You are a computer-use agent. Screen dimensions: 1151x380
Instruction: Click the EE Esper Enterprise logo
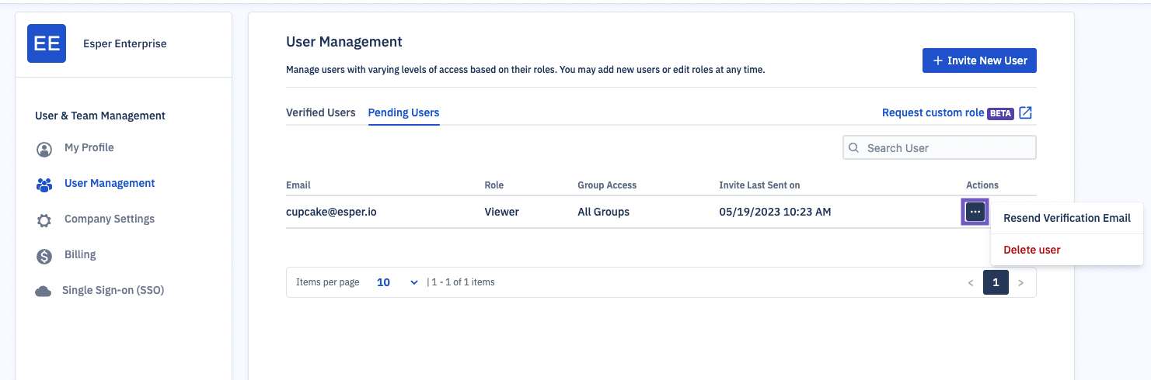coord(47,43)
